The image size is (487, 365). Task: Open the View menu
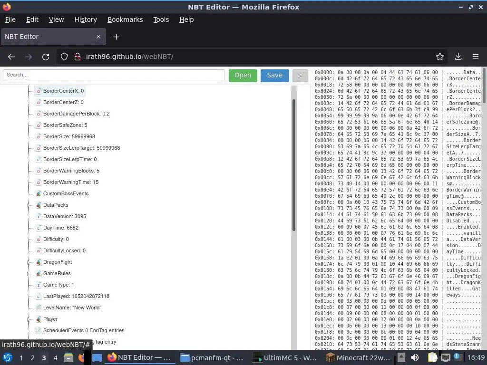click(x=56, y=19)
